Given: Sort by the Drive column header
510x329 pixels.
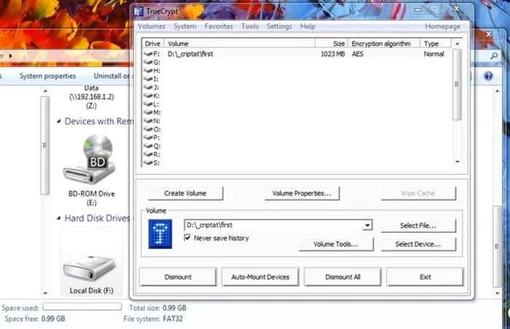Looking at the screenshot, I should pyautogui.click(x=153, y=44).
